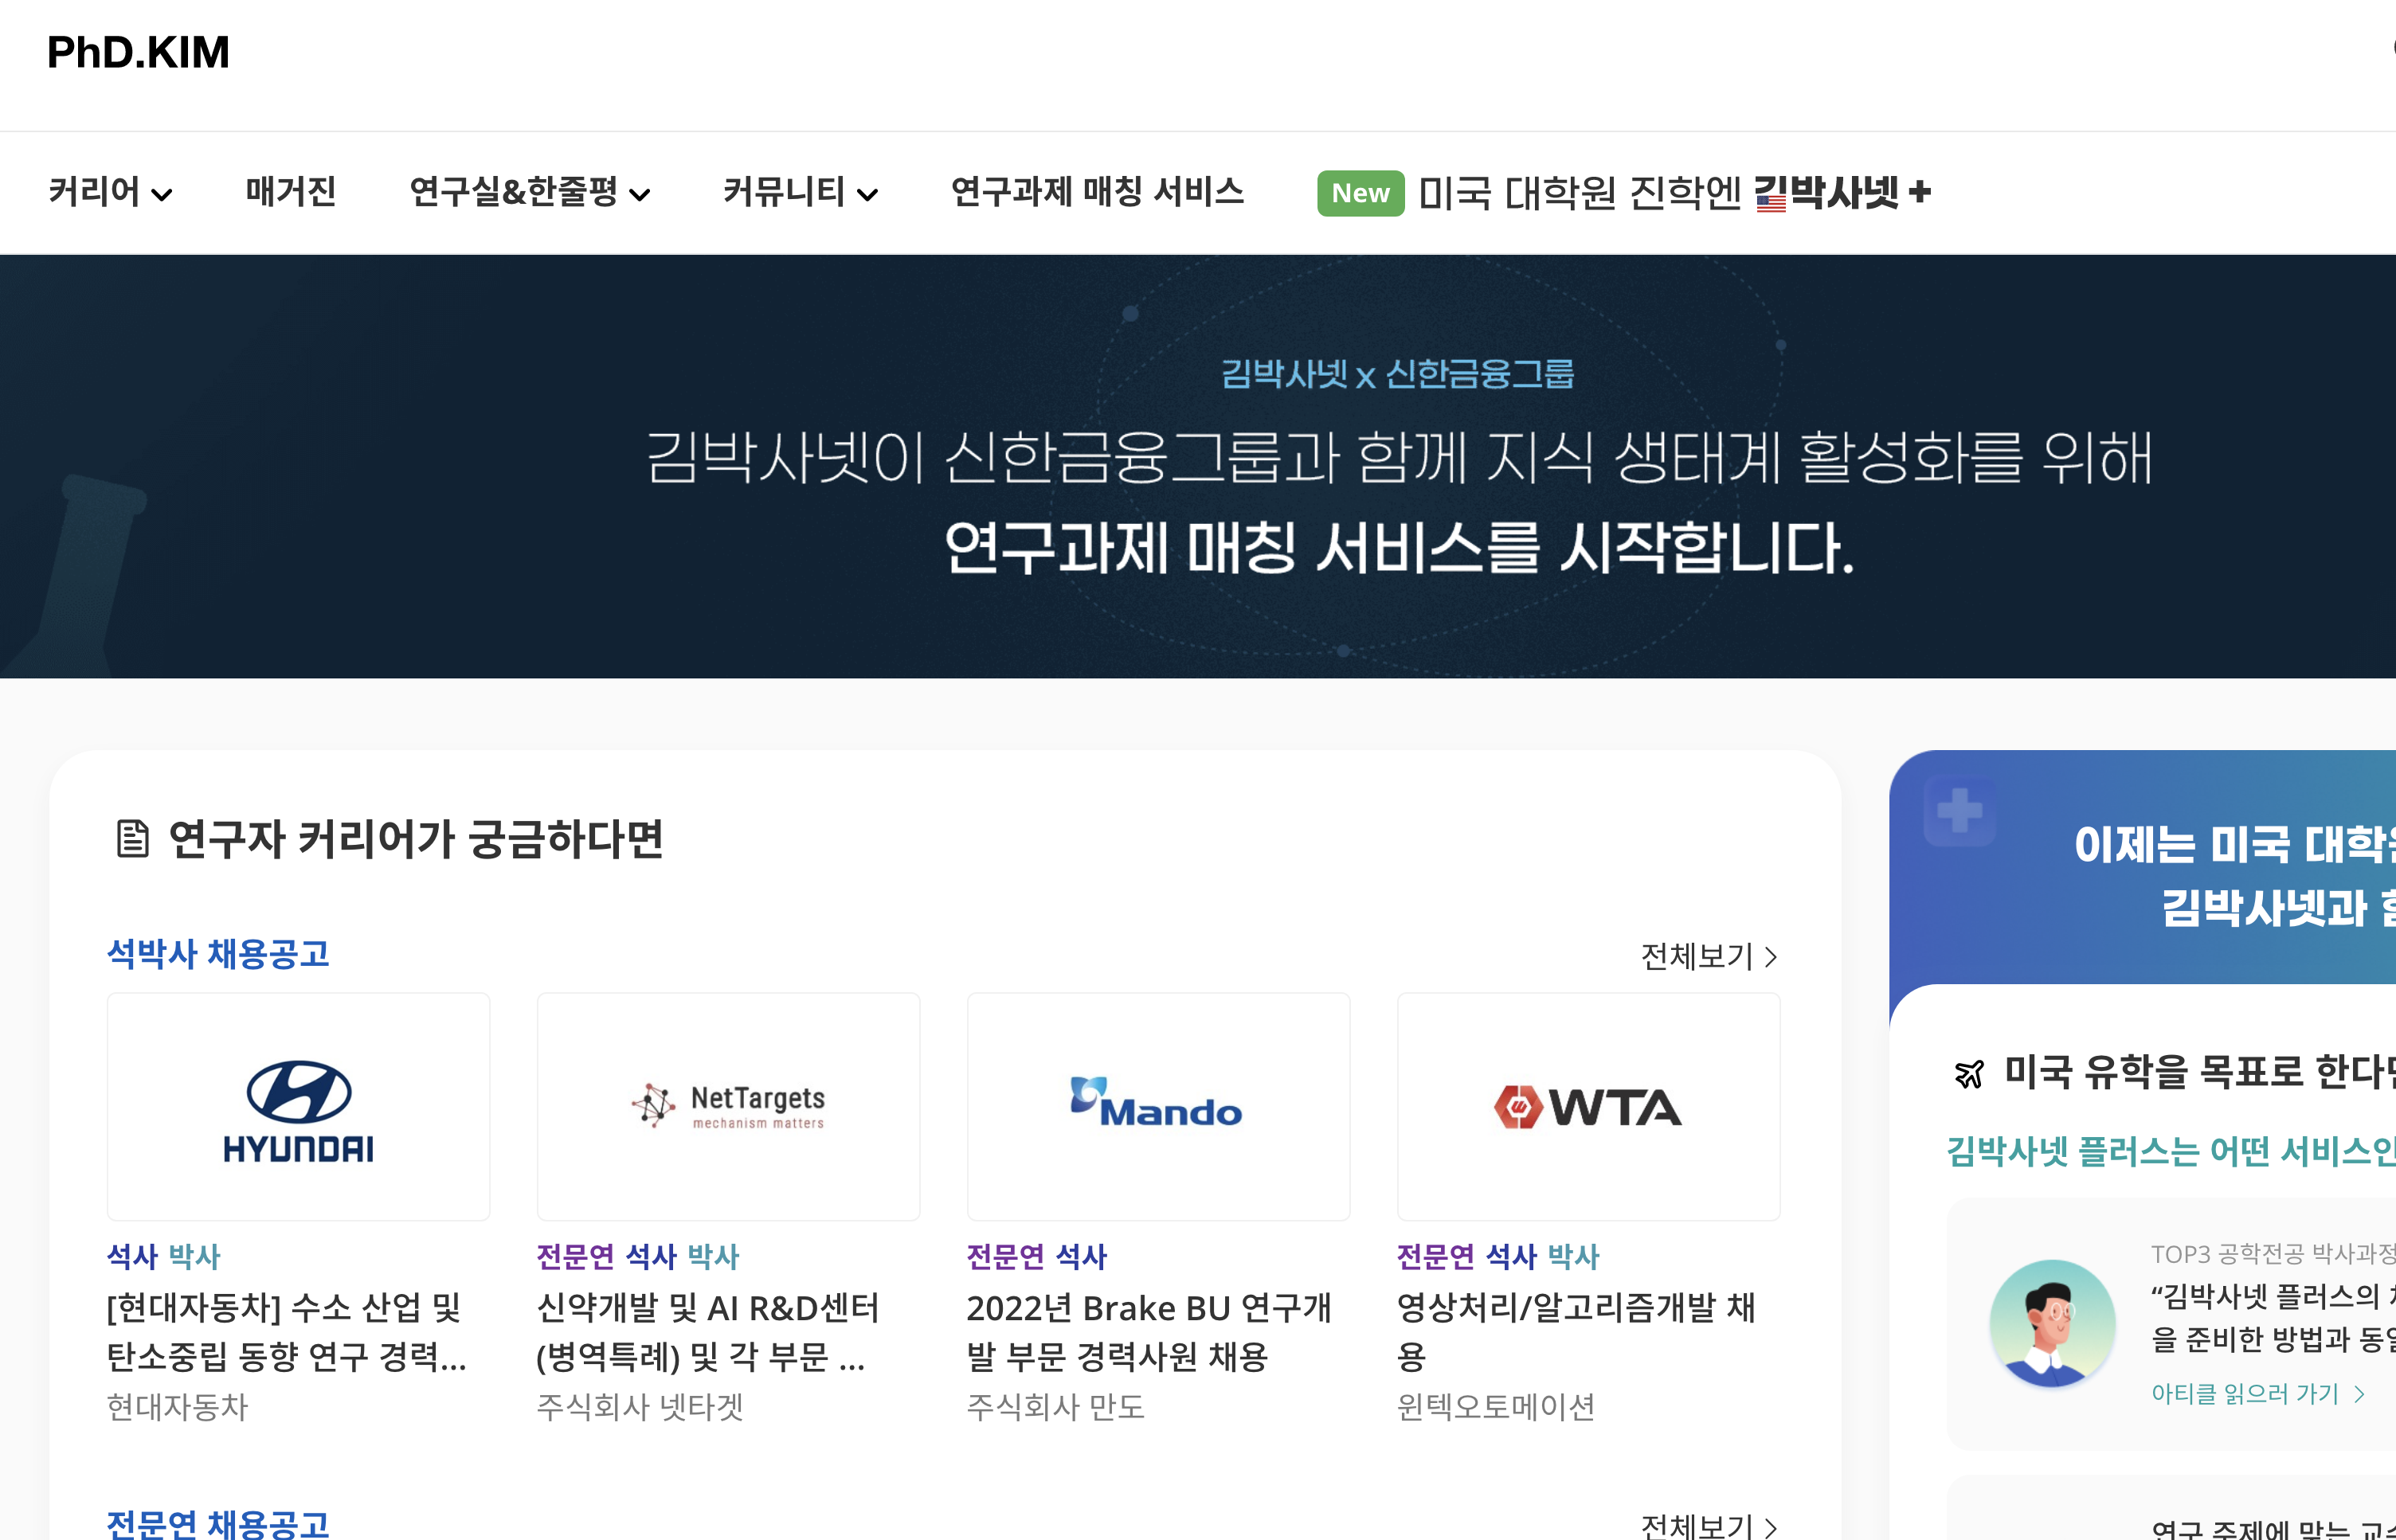Viewport: 2396px width, 1540px height.
Task: Open the 석박사 채용공고 section heading
Action: pyautogui.click(x=218, y=954)
